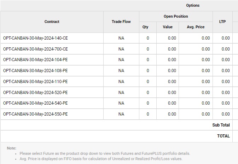This screenshot has width=238, height=164.
Task: Click the LTP value for 550-PE contract
Action: click(x=225, y=114)
